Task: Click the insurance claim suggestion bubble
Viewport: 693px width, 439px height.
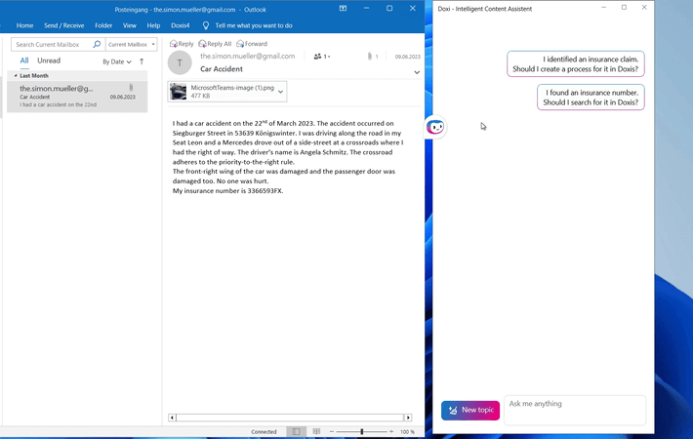Action: pyautogui.click(x=576, y=64)
